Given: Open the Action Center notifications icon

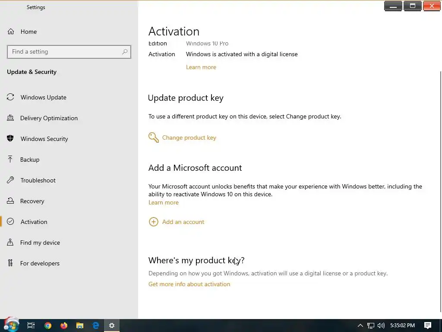Looking at the screenshot, I should [428, 326].
